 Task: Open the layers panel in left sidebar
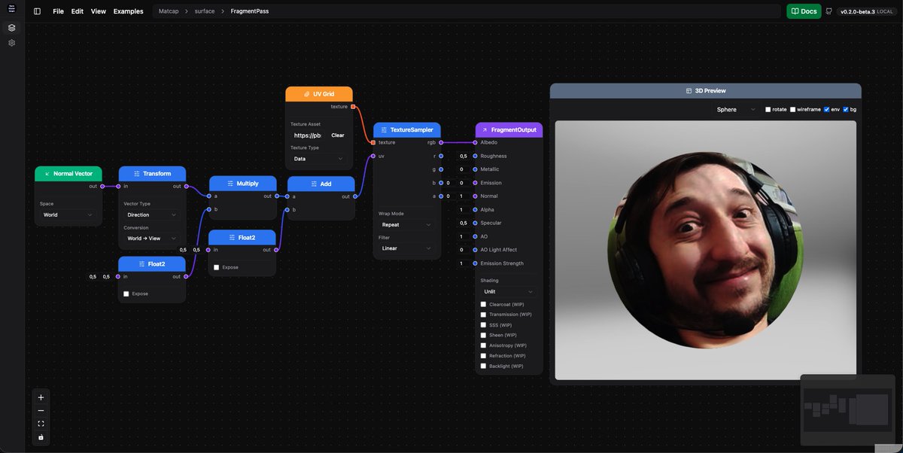[11, 28]
